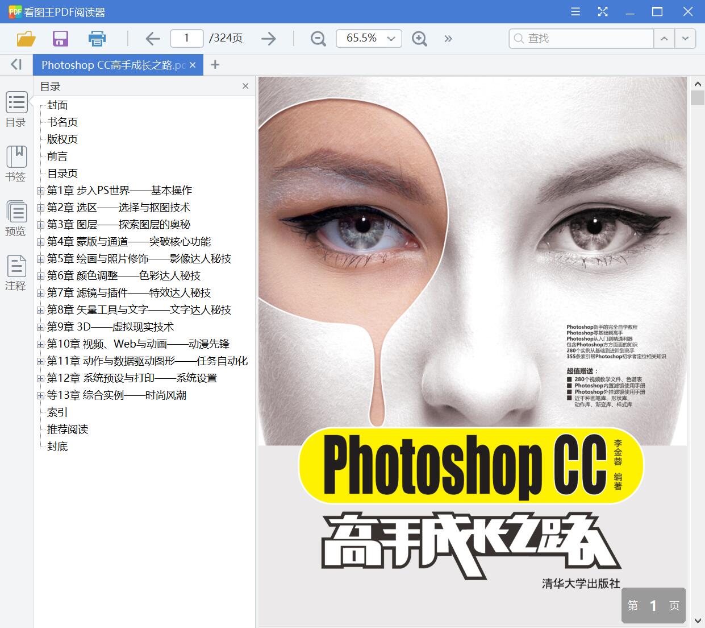This screenshot has width=705, height=628.
Task: Open the title bar hamburger menu
Action: click(x=575, y=12)
